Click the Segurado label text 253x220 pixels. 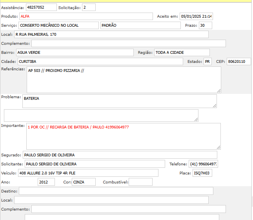11,155
